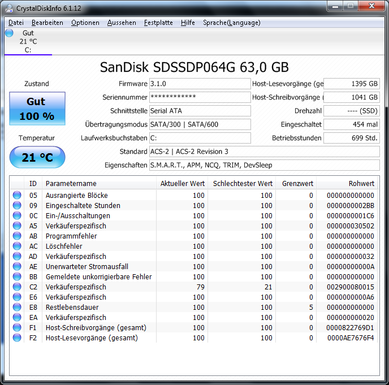389x385 pixels.
Task: Click status icon for Host-Lesevorgänge (gesamt)
Action: [17, 338]
